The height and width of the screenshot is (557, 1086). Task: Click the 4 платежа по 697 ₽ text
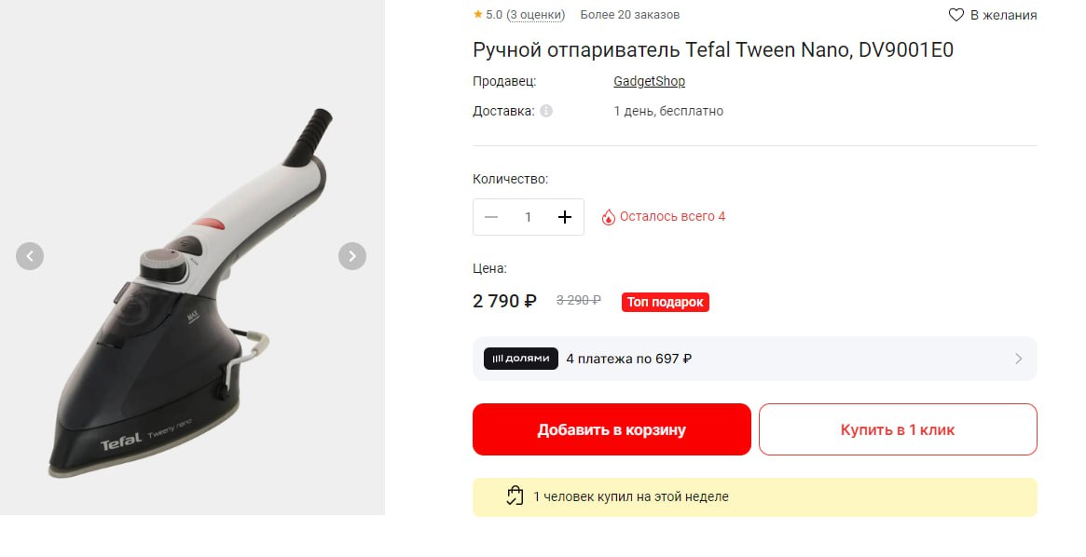click(628, 359)
